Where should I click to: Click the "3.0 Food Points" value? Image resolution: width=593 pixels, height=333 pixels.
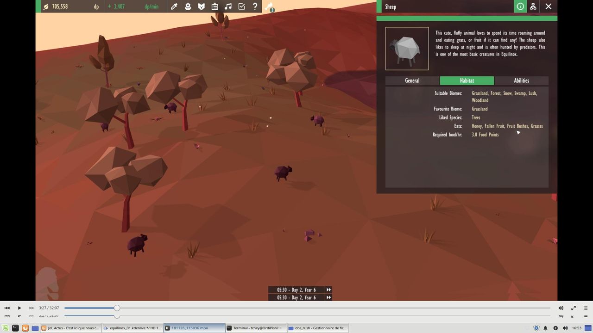click(485, 135)
